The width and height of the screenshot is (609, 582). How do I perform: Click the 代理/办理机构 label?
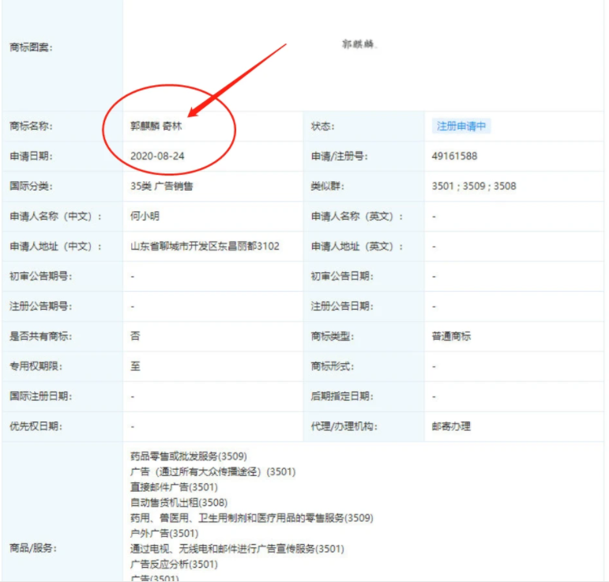pos(344,426)
